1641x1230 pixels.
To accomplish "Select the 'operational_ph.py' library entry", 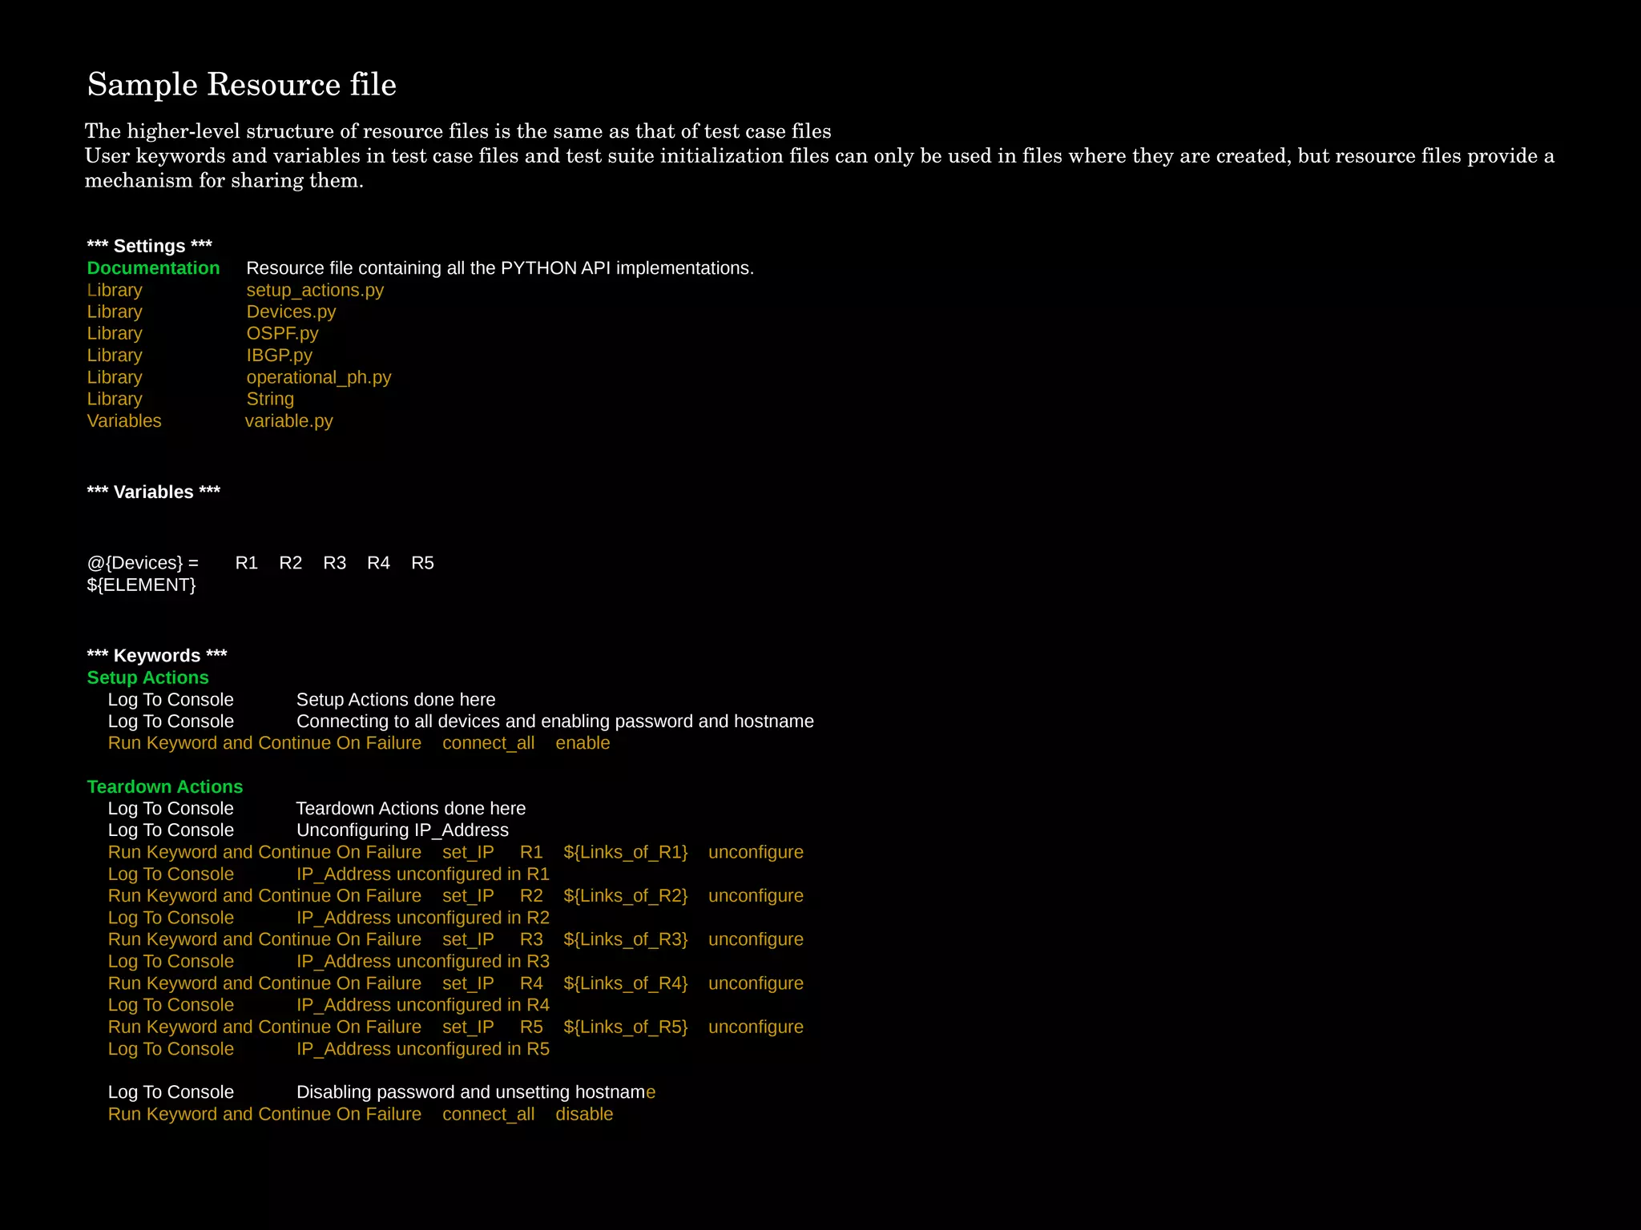I will click(318, 377).
